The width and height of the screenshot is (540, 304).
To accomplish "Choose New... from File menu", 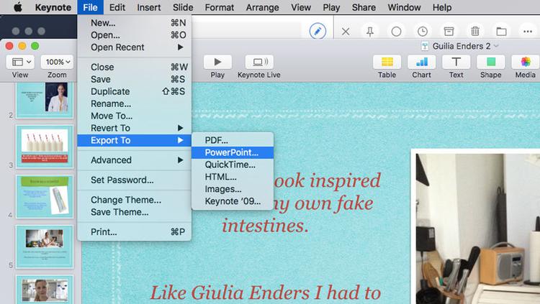I will [135, 23].
